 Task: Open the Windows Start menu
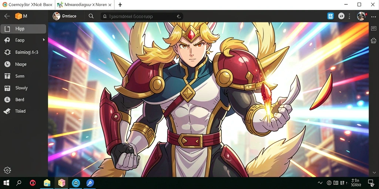(7, 183)
